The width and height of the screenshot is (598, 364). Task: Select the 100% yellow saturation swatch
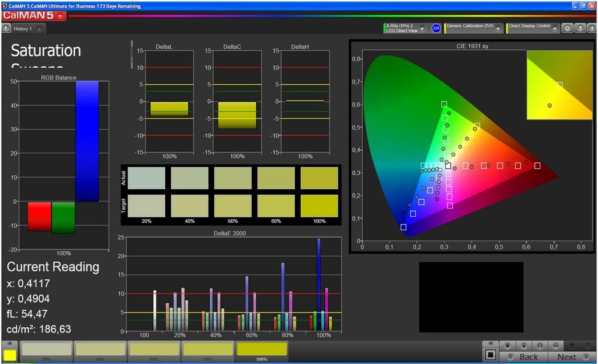coord(261,349)
